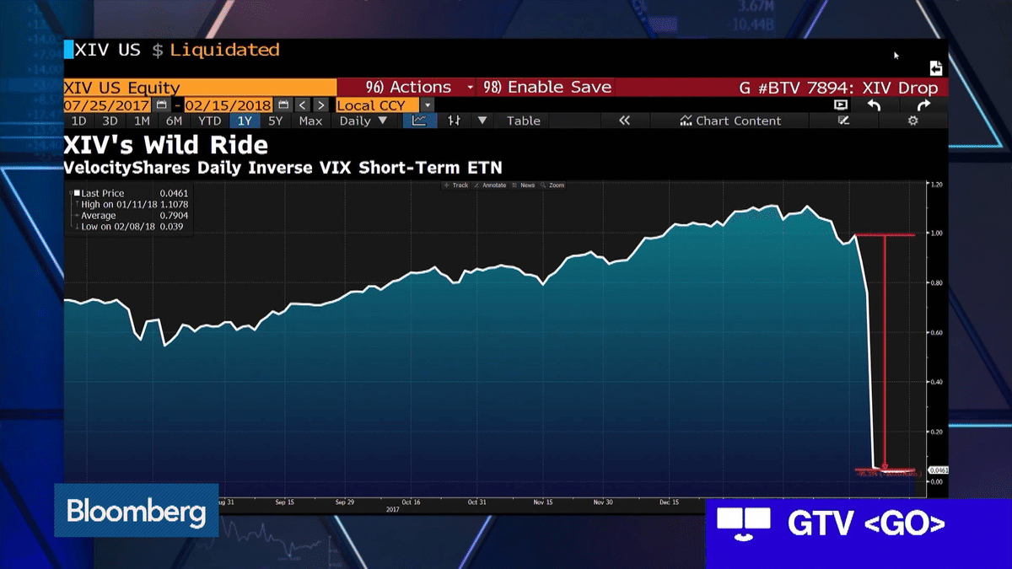Select the YTD range tab
The image size is (1012, 569).
[x=209, y=121]
